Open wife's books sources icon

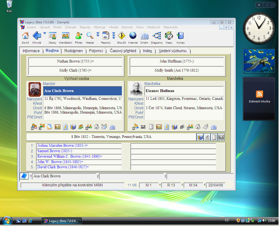pyautogui.click(x=175, y=127)
